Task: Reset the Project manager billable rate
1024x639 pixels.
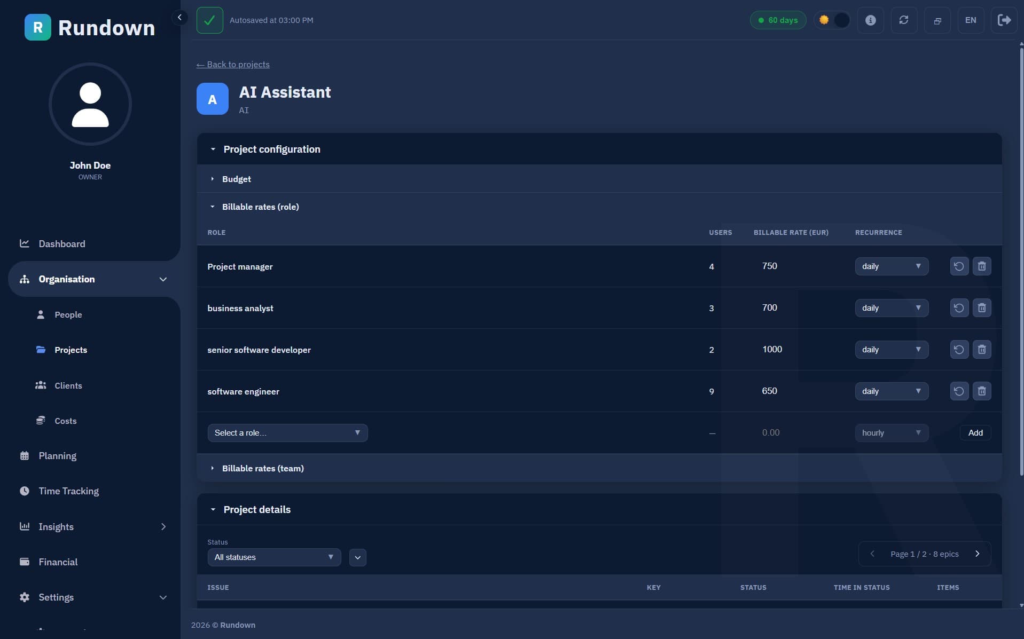Action: (959, 266)
